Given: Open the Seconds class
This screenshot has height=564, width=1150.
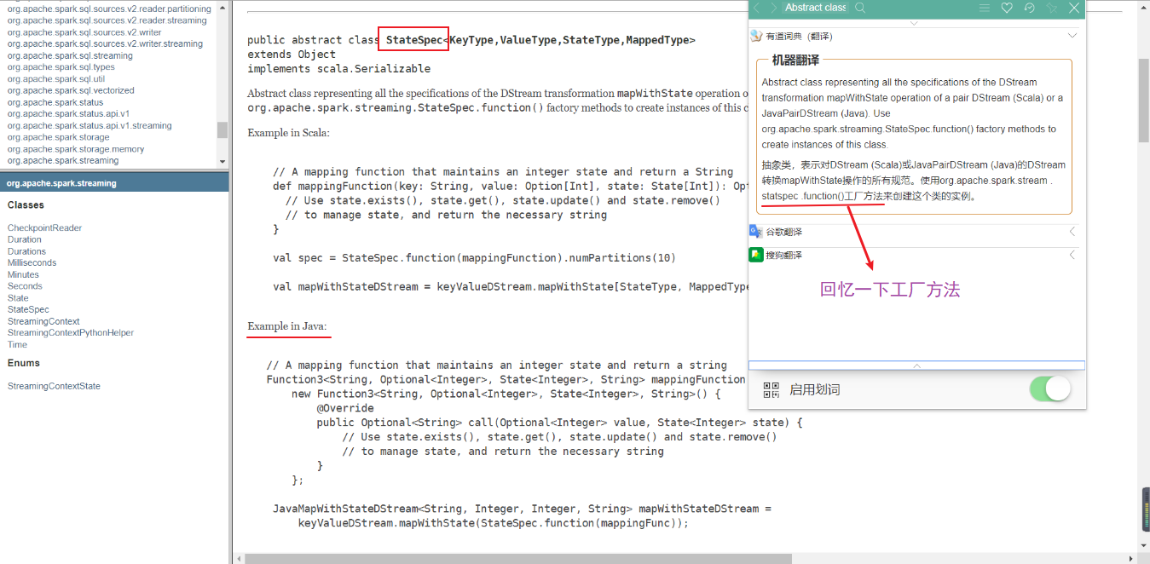Looking at the screenshot, I should point(25,286).
